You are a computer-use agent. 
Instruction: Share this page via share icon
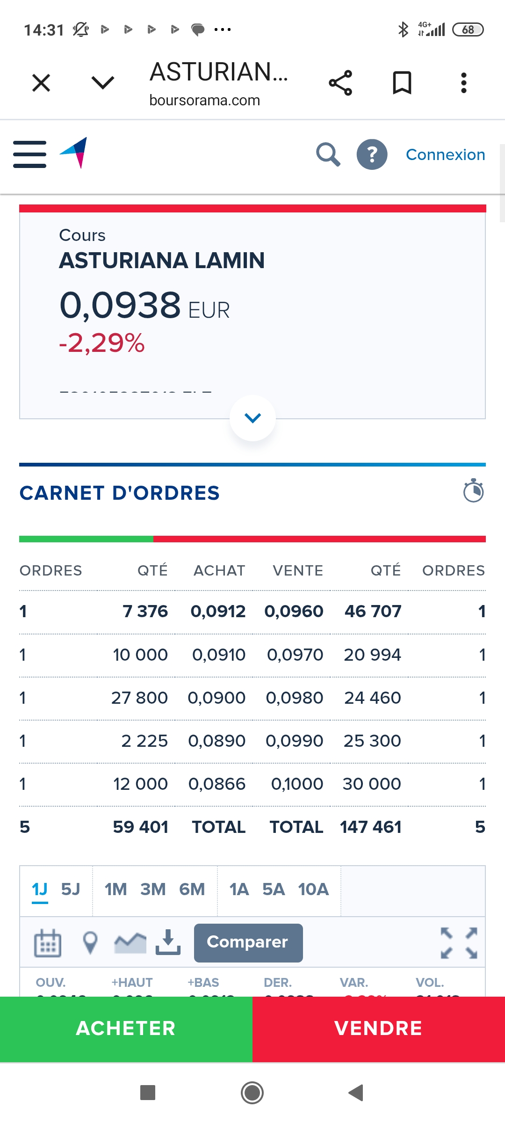340,83
